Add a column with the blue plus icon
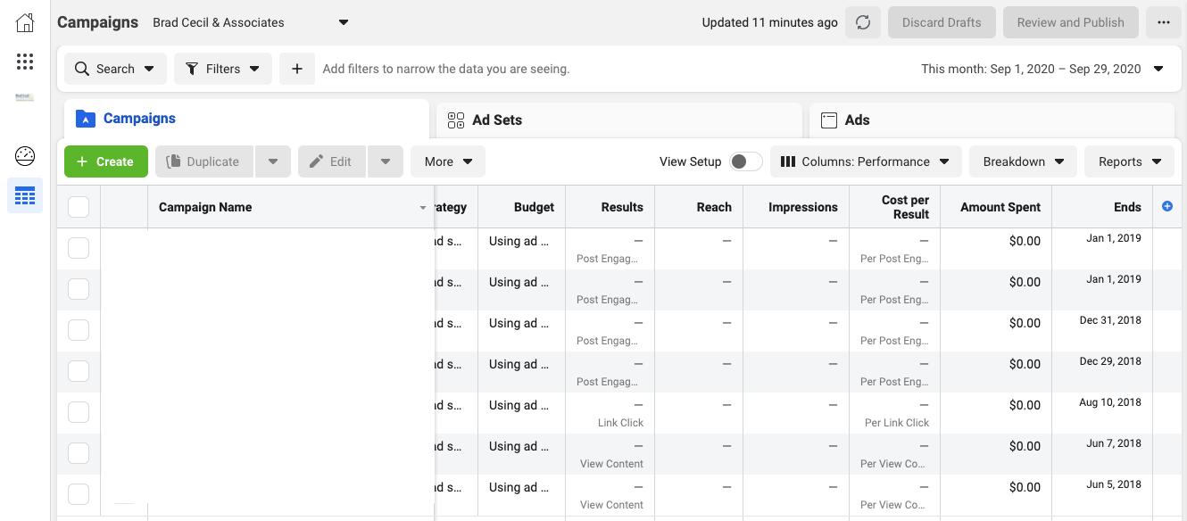The height and width of the screenshot is (521, 1187). coord(1166,206)
